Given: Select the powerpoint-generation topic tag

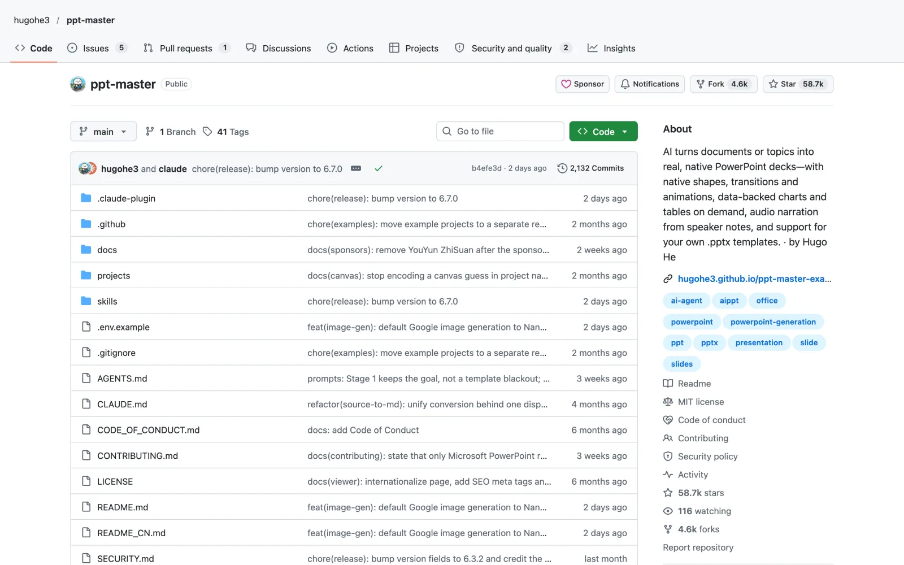Looking at the screenshot, I should coord(773,322).
